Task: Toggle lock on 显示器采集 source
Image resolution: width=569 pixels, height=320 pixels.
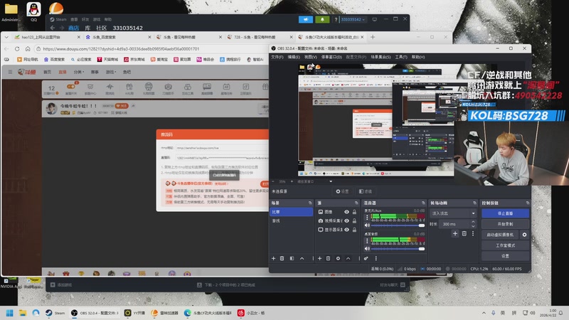Action: [x=354, y=230]
